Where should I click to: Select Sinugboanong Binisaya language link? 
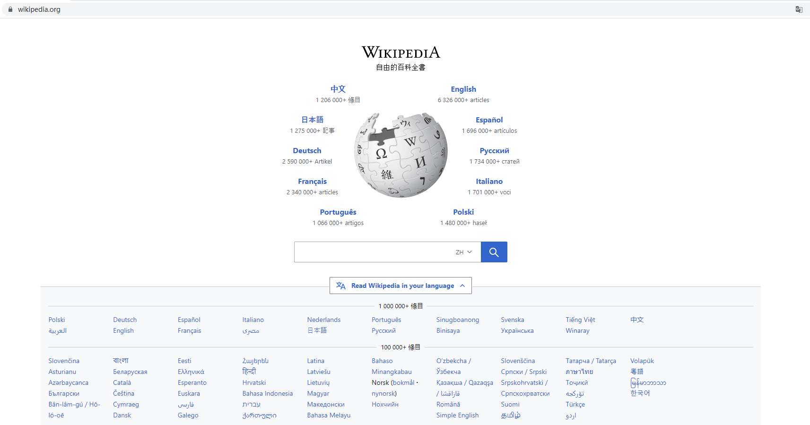coord(458,325)
